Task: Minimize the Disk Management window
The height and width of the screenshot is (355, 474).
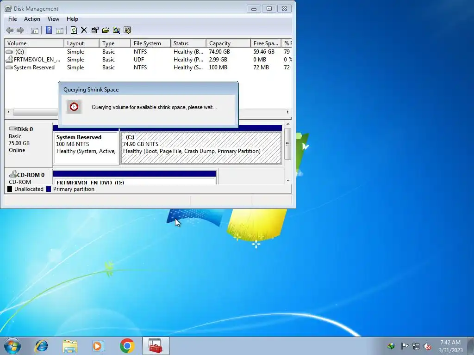Action: (x=254, y=9)
